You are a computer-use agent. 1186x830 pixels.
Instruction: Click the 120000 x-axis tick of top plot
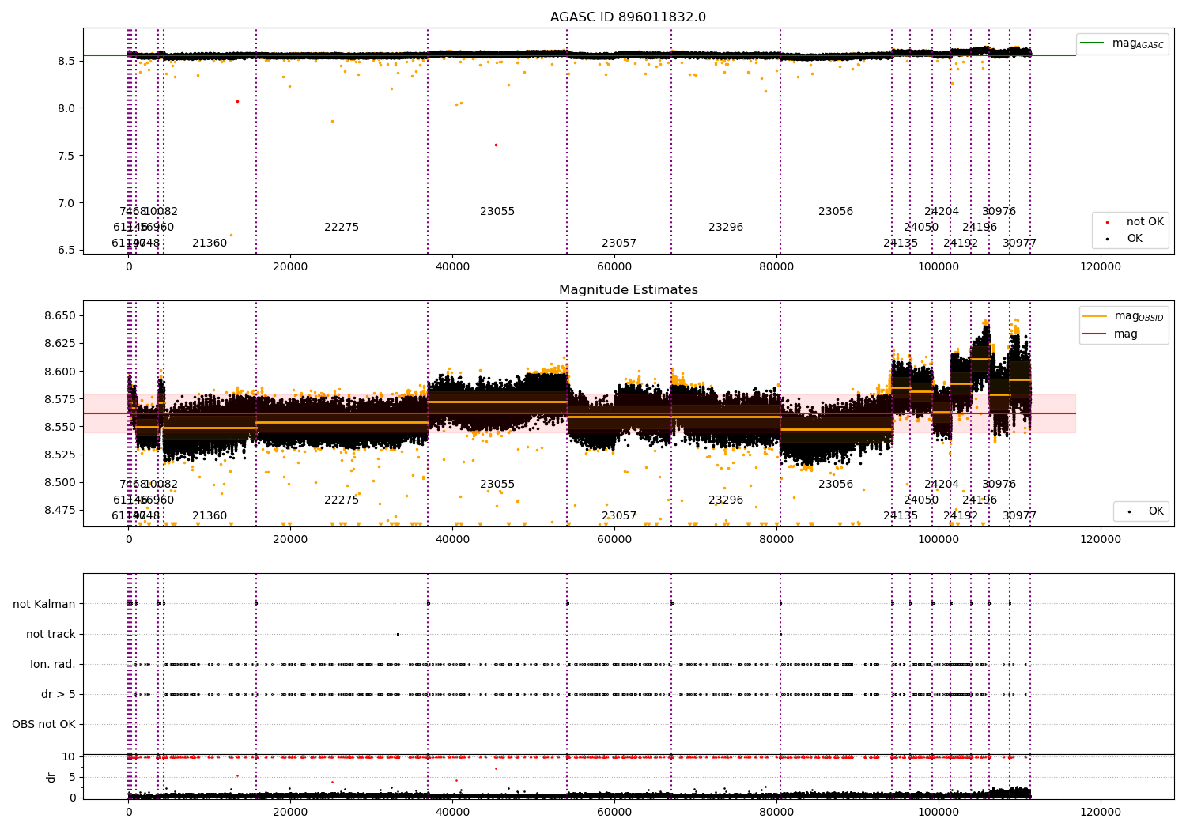click(x=1101, y=266)
